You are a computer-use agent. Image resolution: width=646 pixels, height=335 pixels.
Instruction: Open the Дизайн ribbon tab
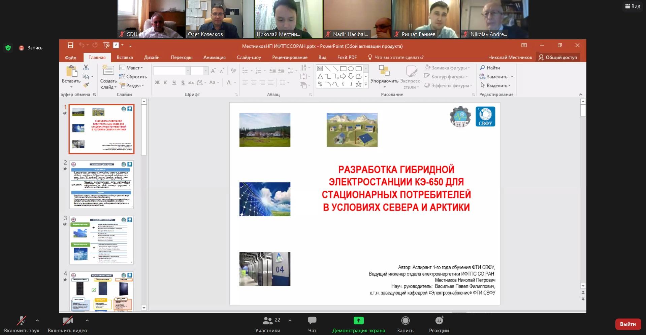click(x=152, y=58)
